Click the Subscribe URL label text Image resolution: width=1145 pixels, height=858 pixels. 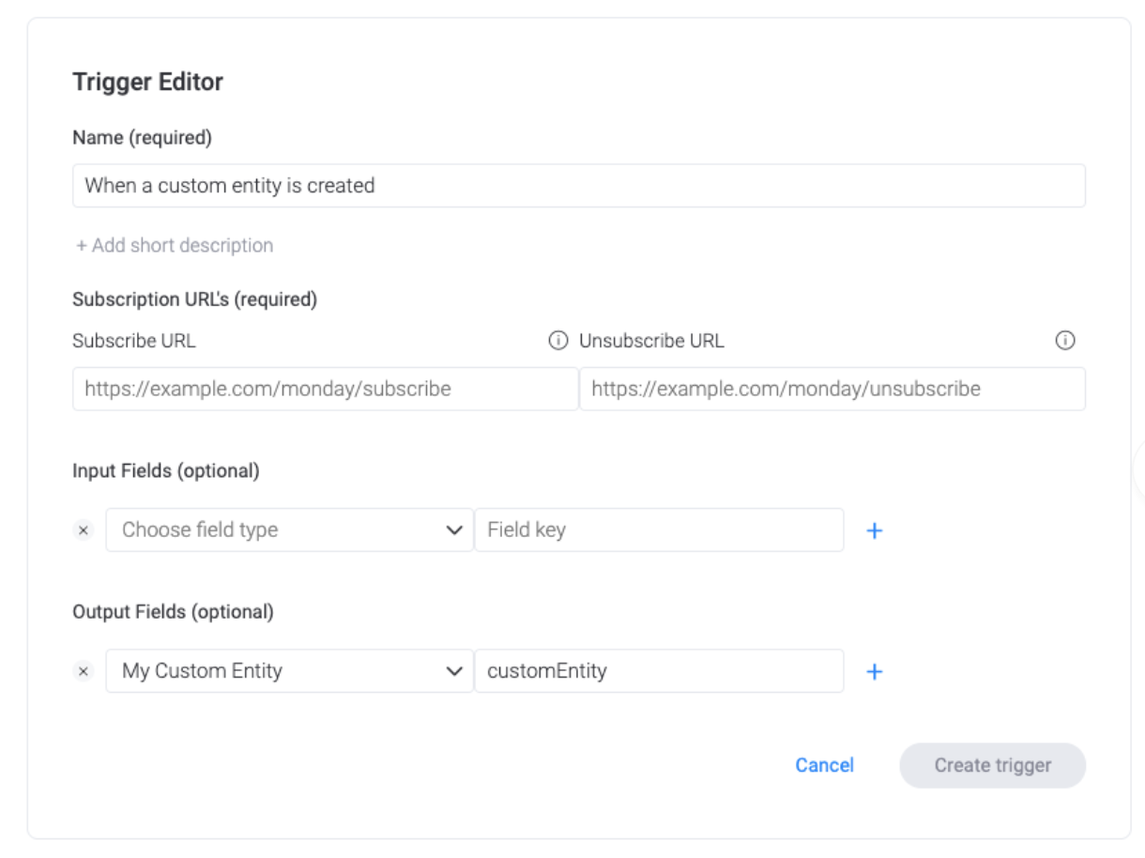[134, 341]
